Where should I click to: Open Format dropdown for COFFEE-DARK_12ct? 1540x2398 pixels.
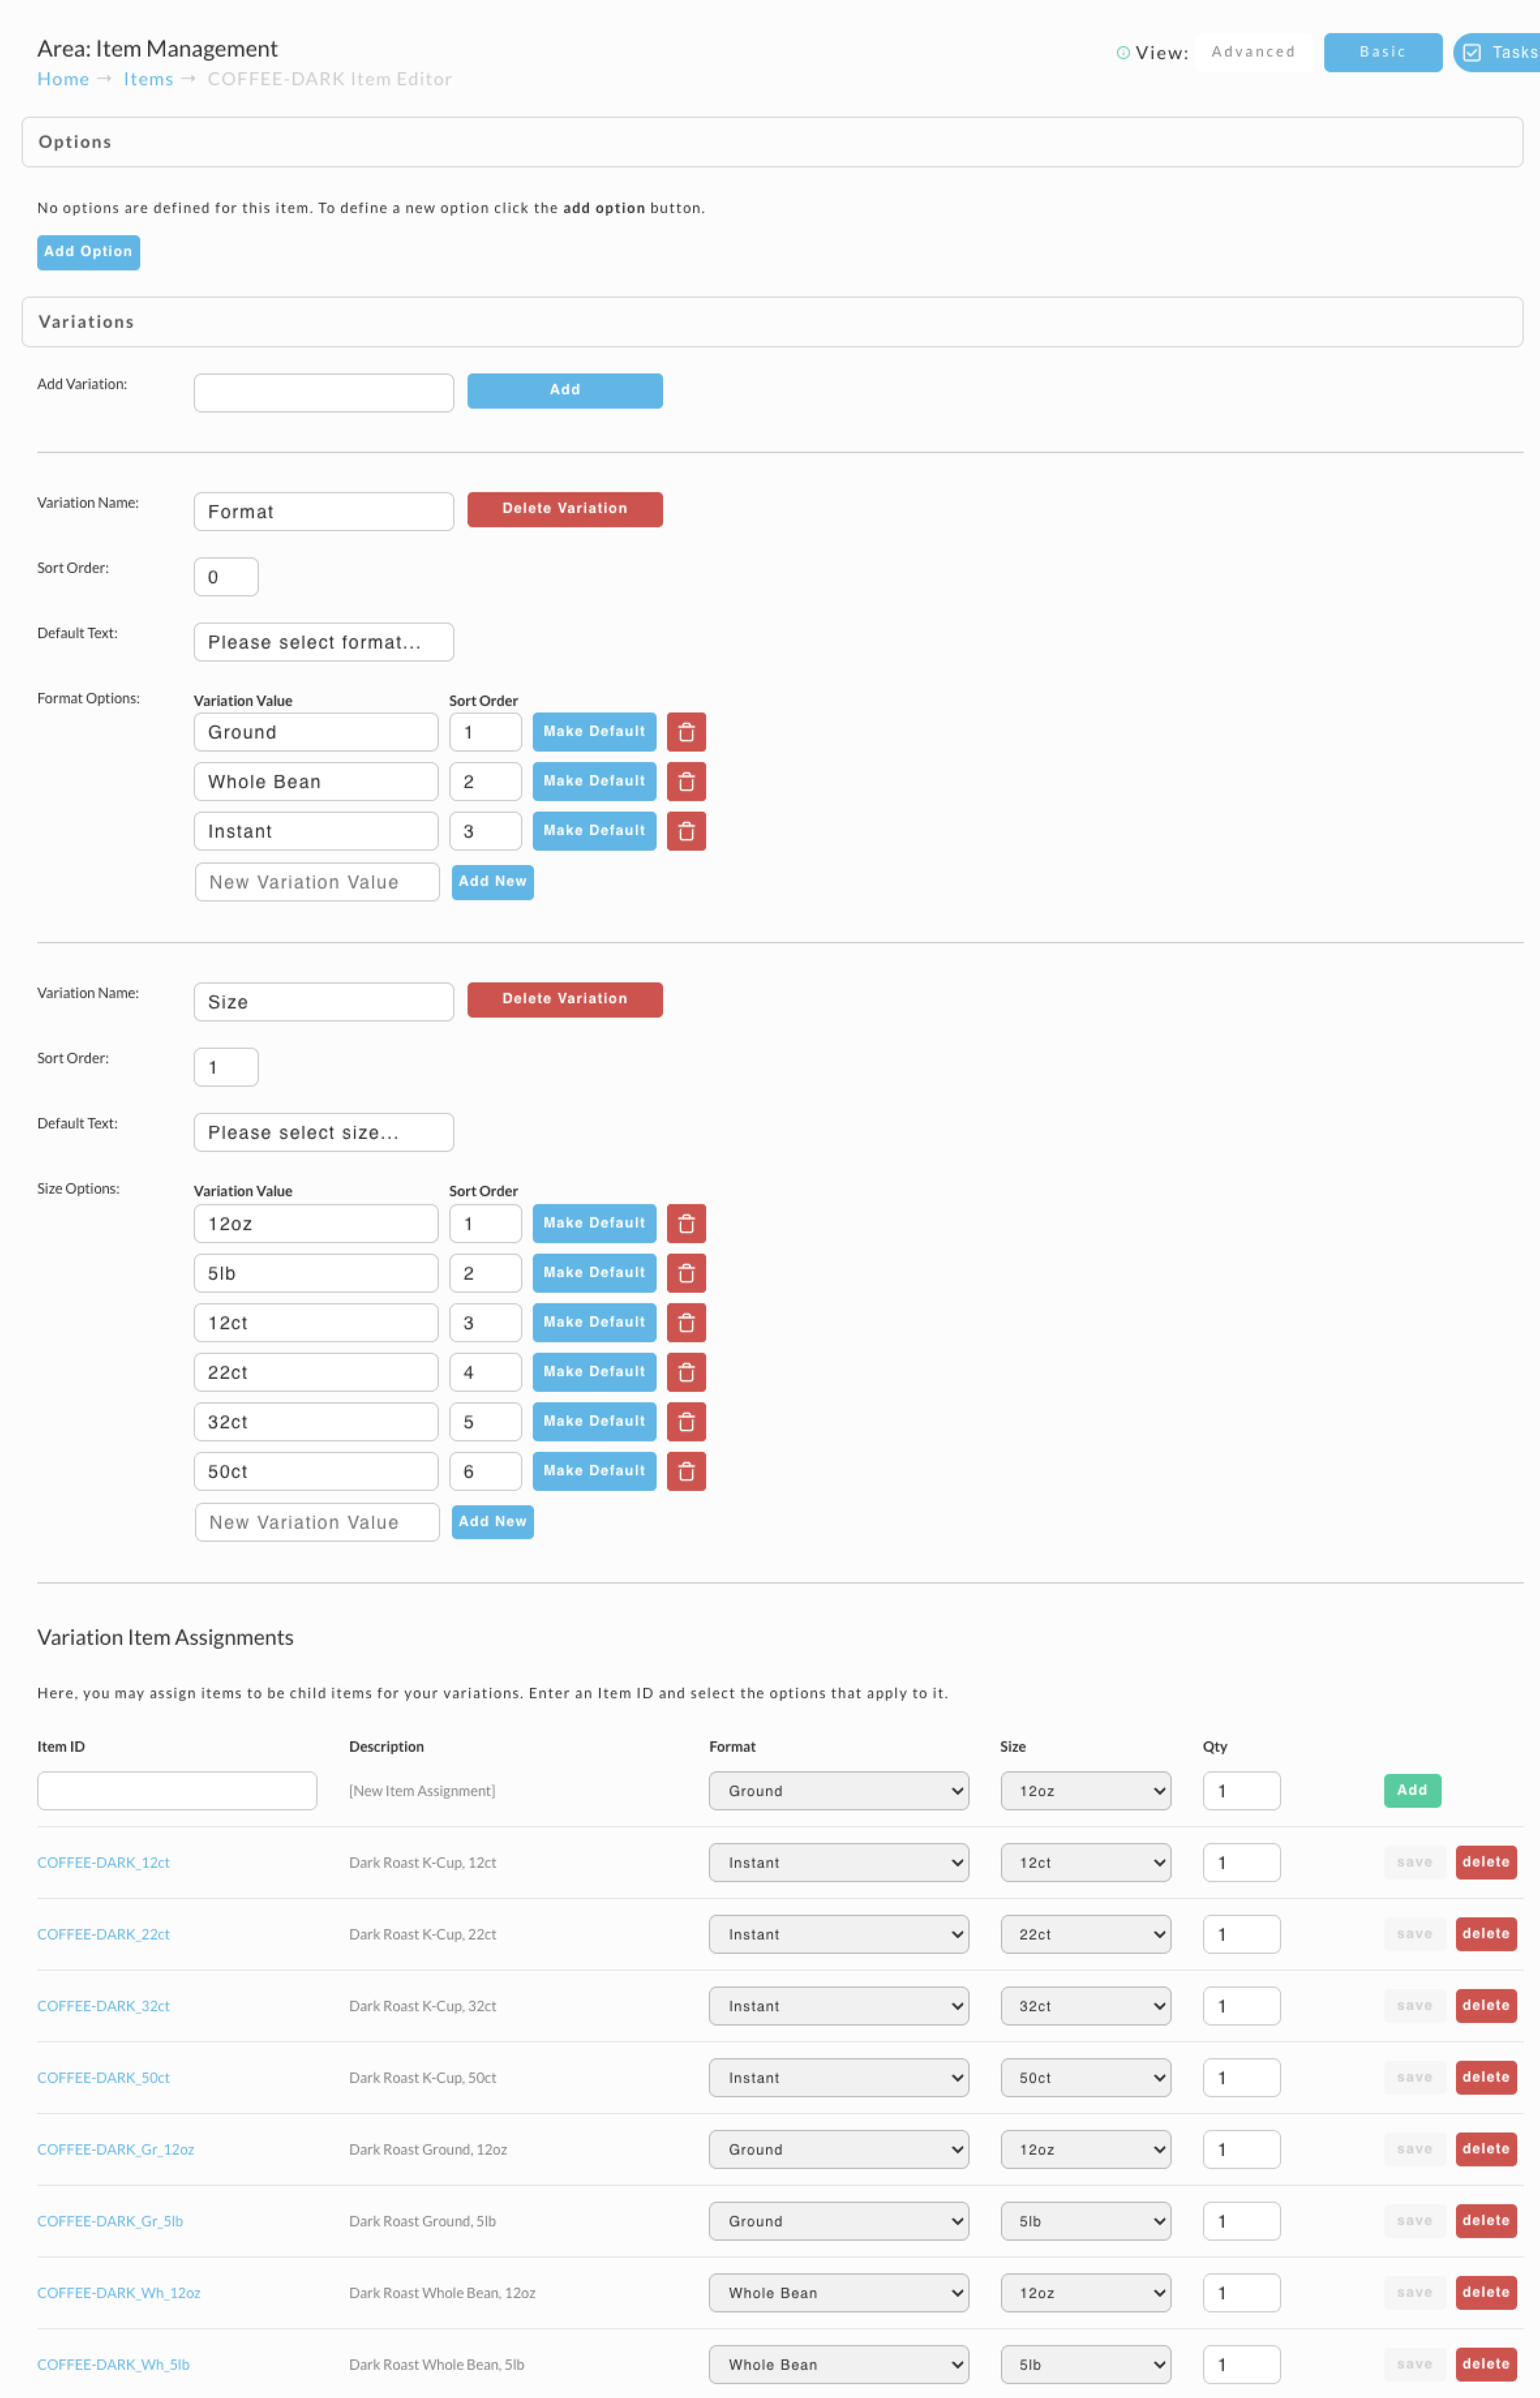[838, 1863]
